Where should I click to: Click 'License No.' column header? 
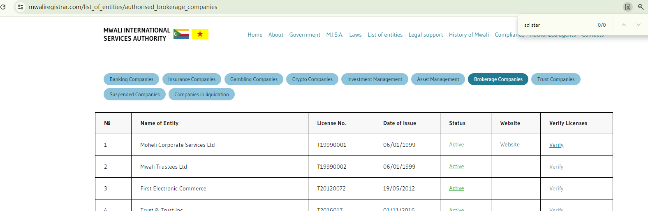click(331, 123)
